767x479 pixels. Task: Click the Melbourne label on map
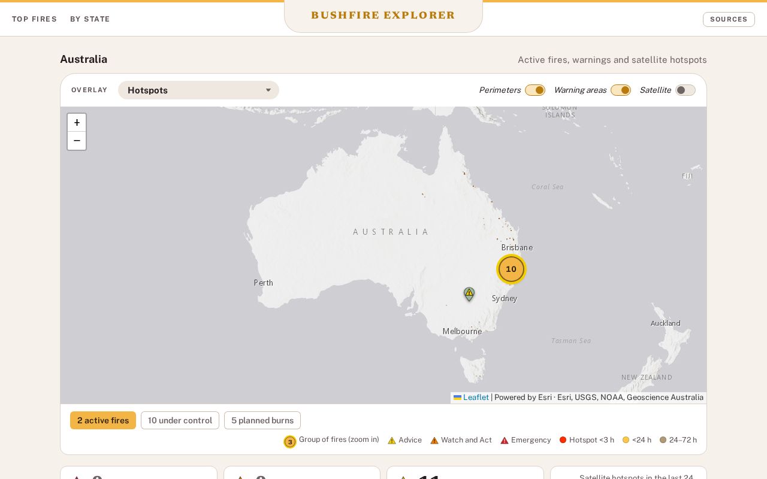coord(462,331)
